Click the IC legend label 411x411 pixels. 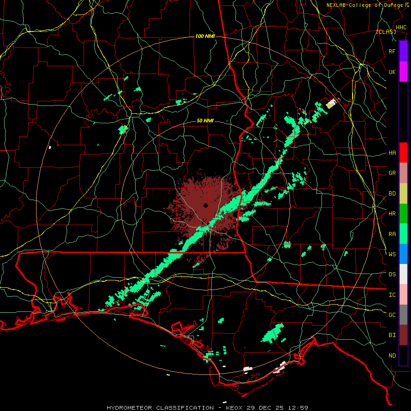point(392,295)
